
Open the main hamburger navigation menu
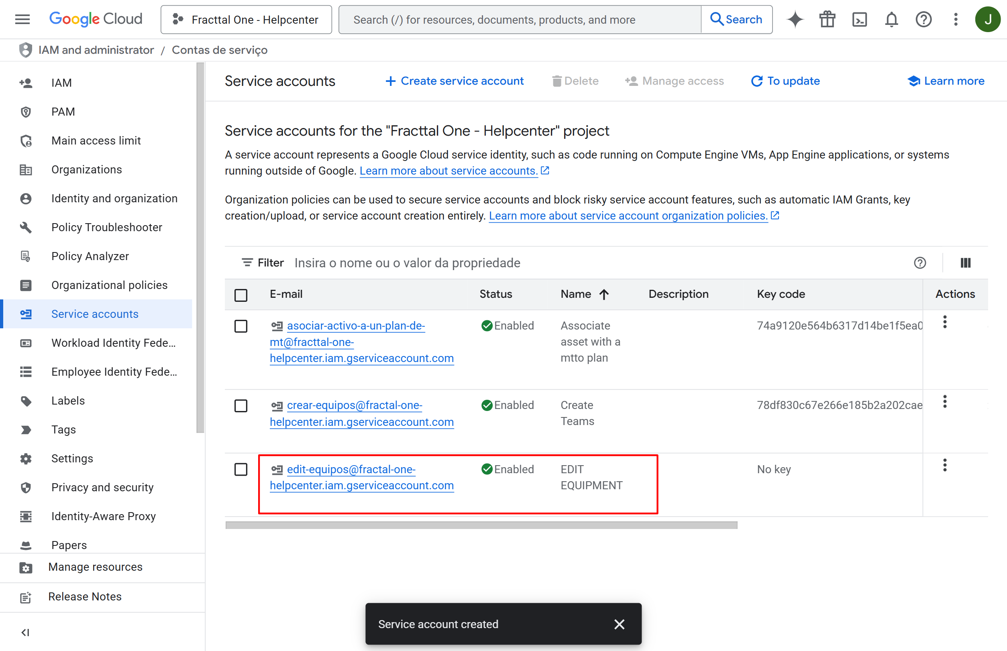tap(22, 19)
